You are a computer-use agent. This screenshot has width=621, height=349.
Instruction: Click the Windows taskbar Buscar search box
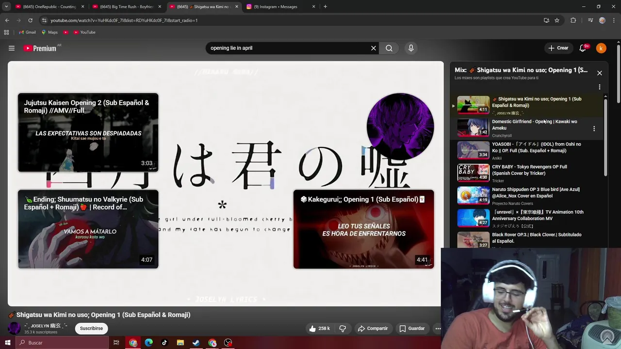coord(62,343)
